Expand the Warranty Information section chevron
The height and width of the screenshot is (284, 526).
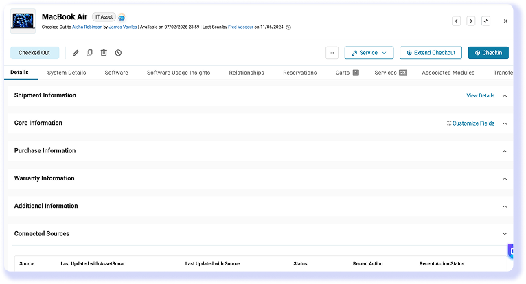tap(505, 179)
